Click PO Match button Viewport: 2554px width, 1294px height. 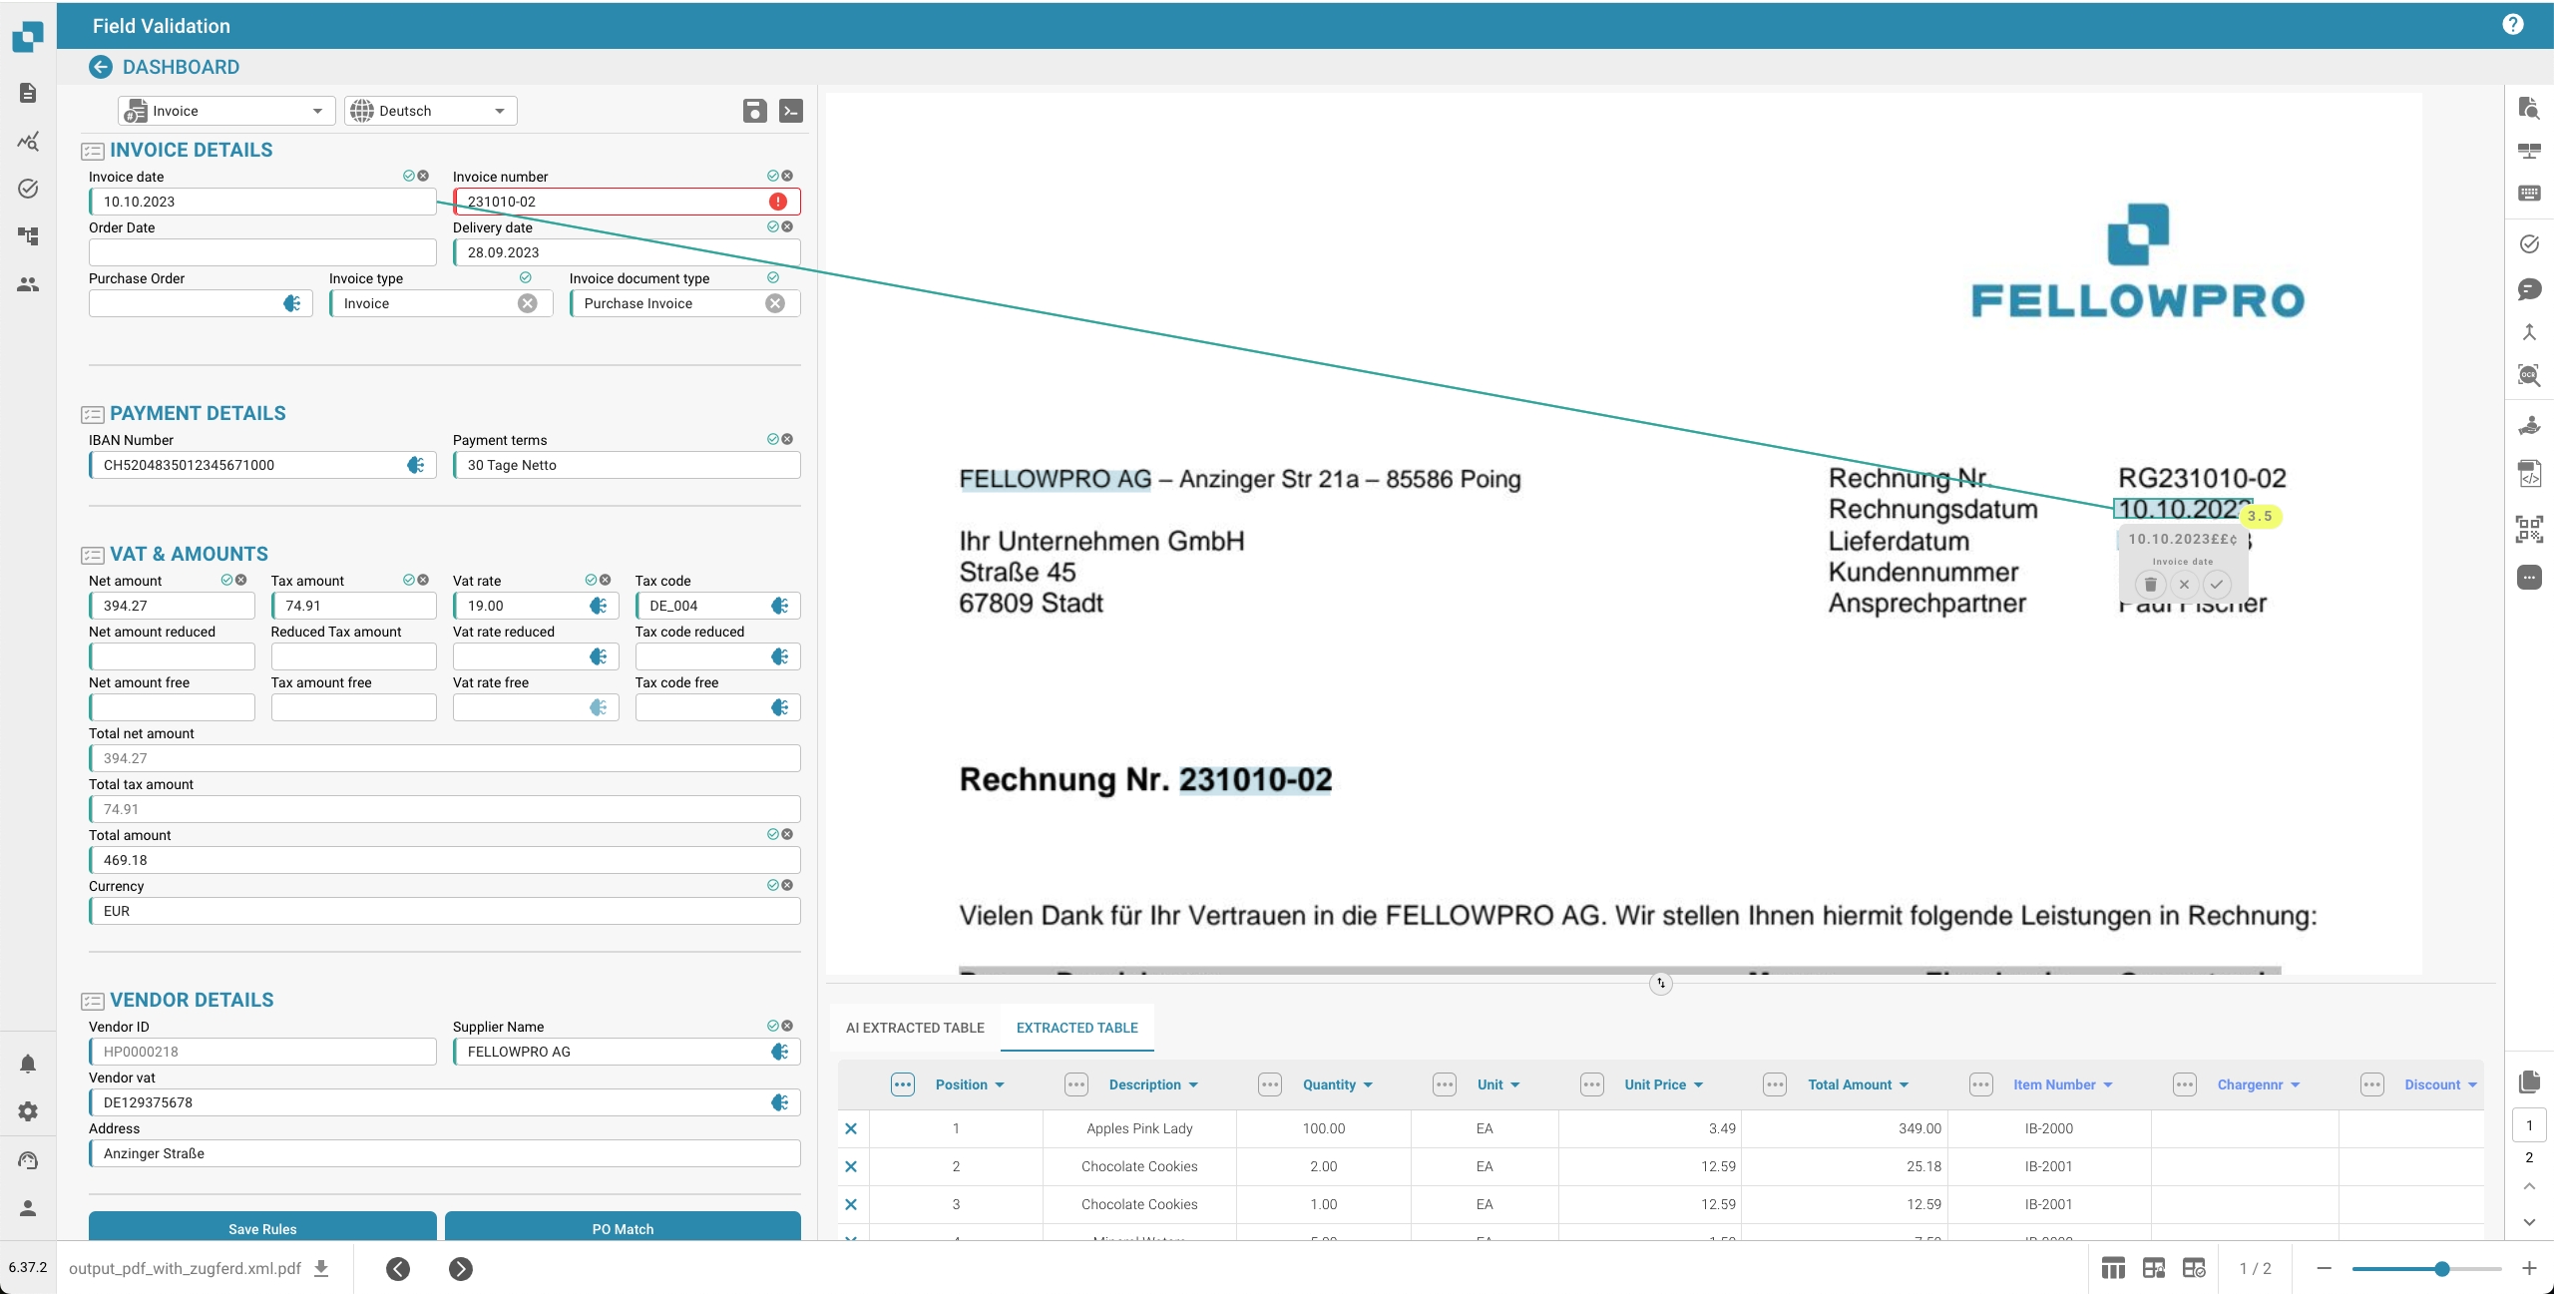623,1227
